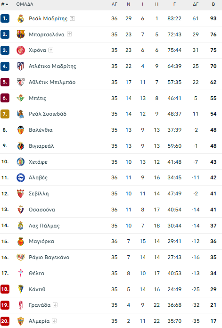This screenshot has height=328, width=222.
Task: Click the Atlético Madrid club crest
Action: point(21,66)
